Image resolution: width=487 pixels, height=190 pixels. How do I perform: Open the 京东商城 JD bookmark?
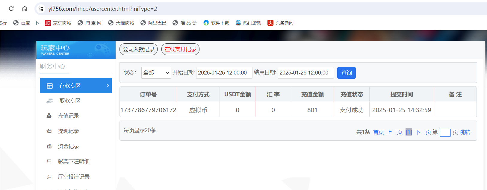coord(58,23)
